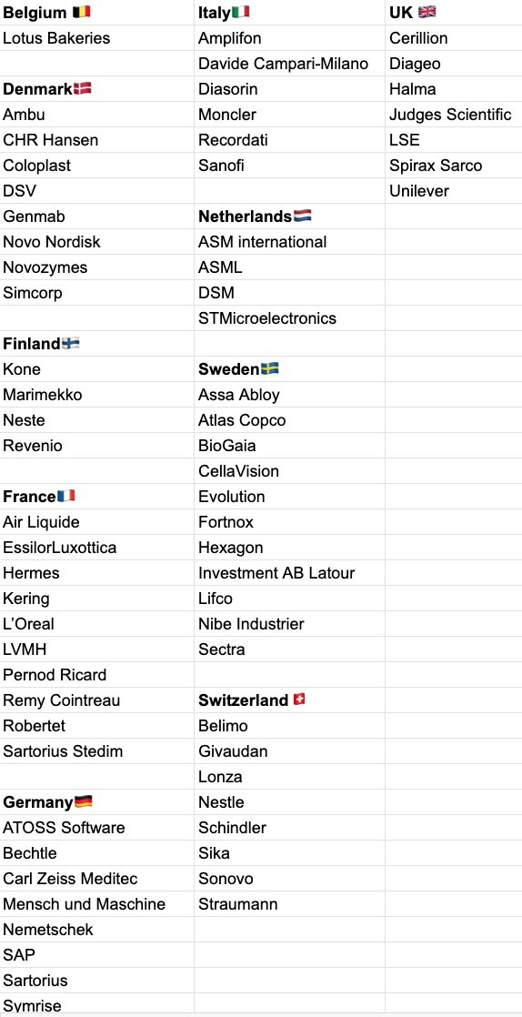
Task: Click the UK flag icon
Action: pyautogui.click(x=427, y=12)
